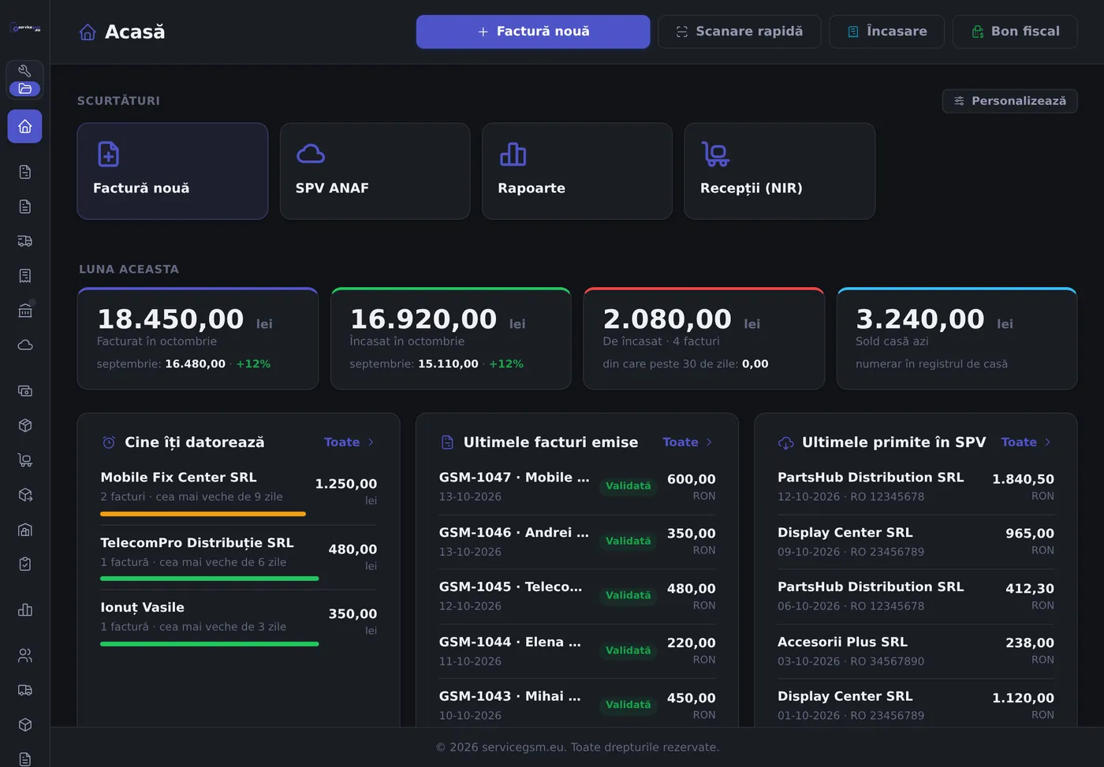Screen dimensions: 1104x767
Task: Click the Factură nouă button in the header
Action: [x=533, y=32]
